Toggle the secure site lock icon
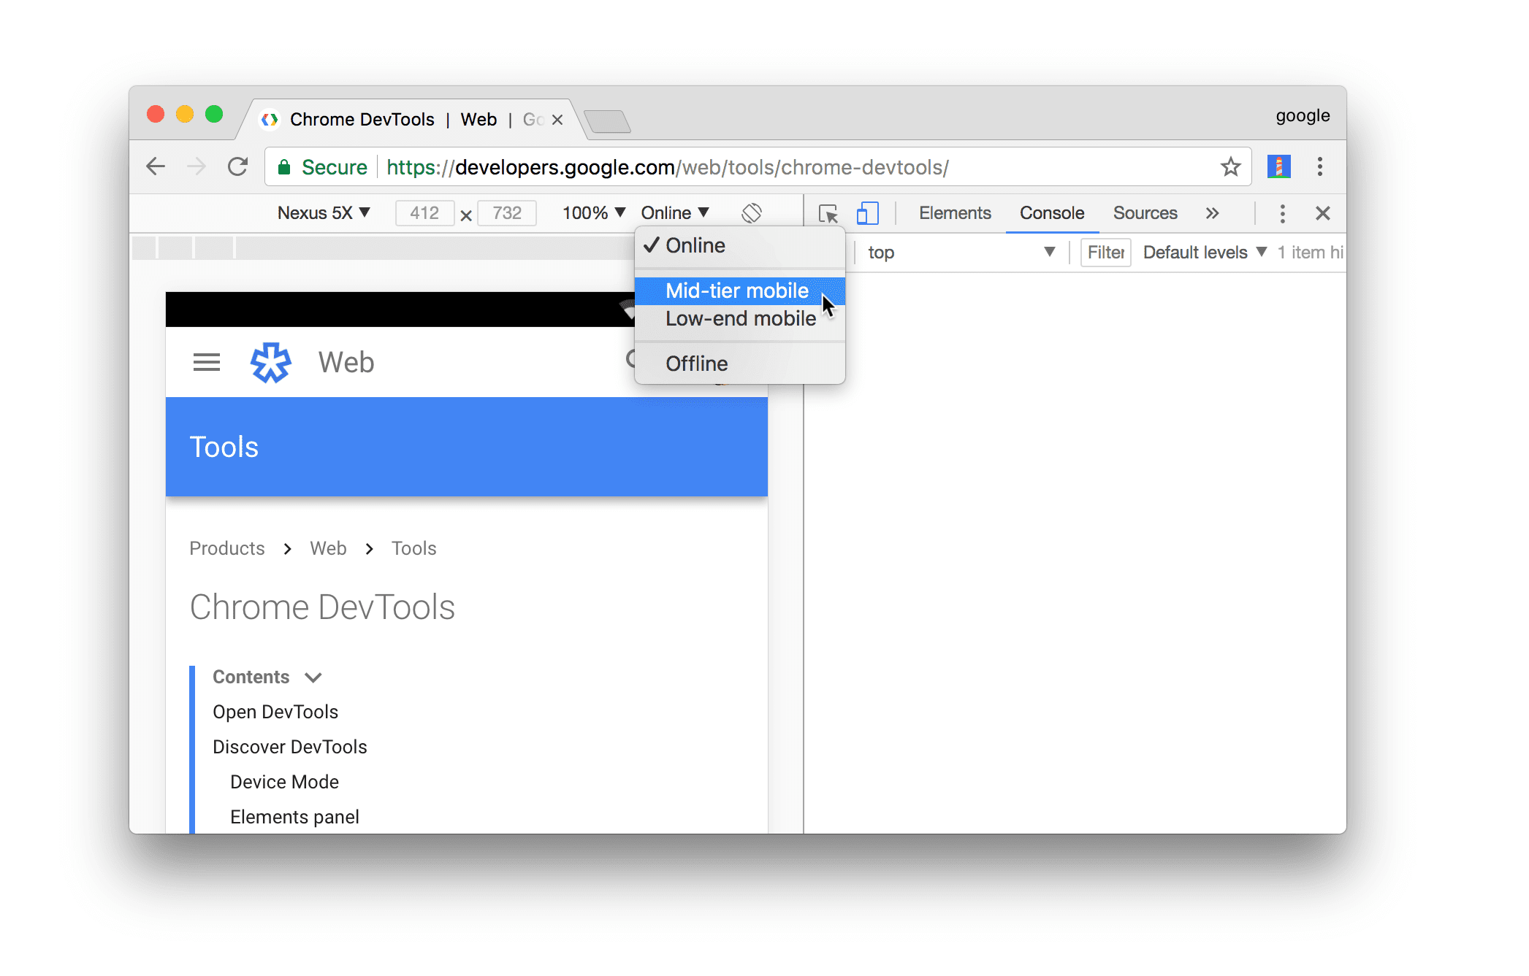Image resolution: width=1529 pixels, height=976 pixels. click(289, 167)
